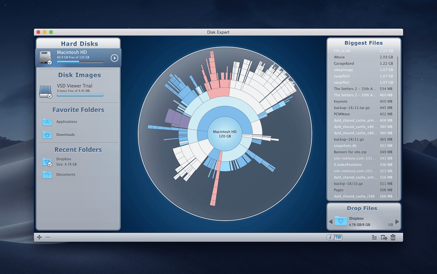Select Banners for site.zip
This screenshot has width=437, height=274.
(x=363, y=152)
